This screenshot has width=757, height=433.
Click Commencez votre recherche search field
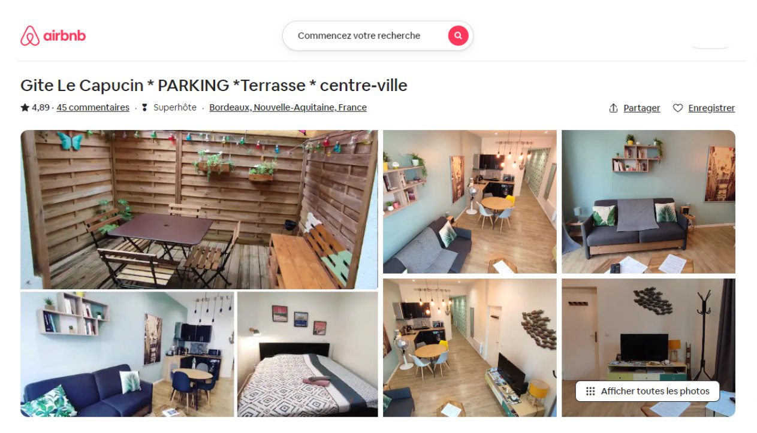coord(359,35)
